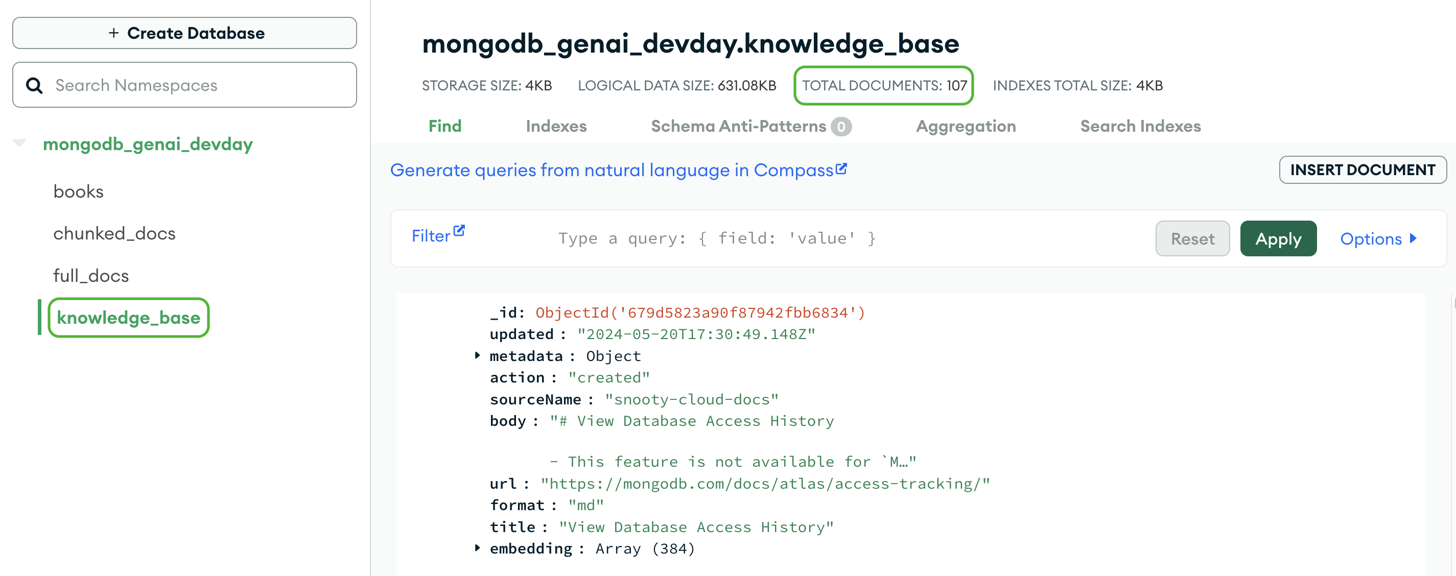
Task: Click the Total Documents: 107 stat
Action: point(884,85)
